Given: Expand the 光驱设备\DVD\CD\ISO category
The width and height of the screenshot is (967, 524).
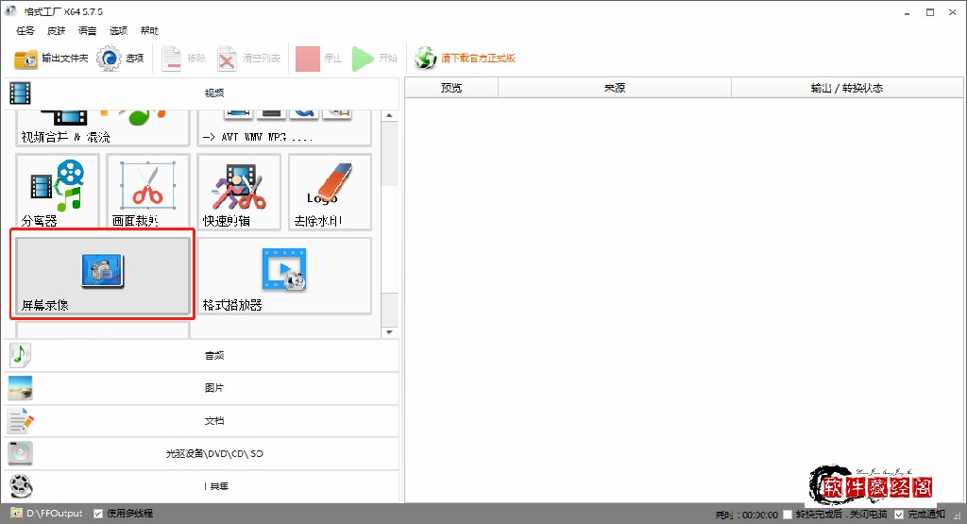Looking at the screenshot, I should (201, 454).
